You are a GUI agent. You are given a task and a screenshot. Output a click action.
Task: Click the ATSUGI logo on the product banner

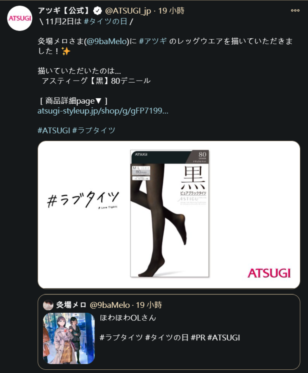(269, 273)
